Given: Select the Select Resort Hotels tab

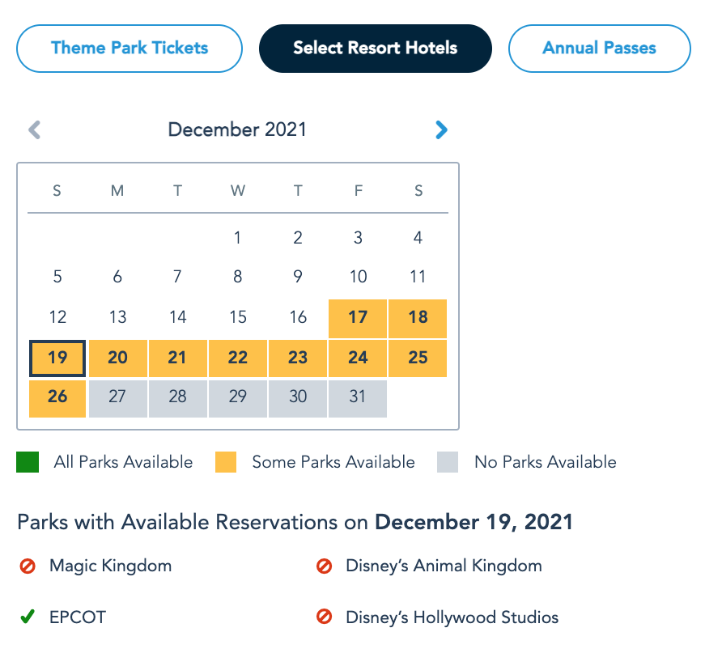Looking at the screenshot, I should tap(375, 49).
